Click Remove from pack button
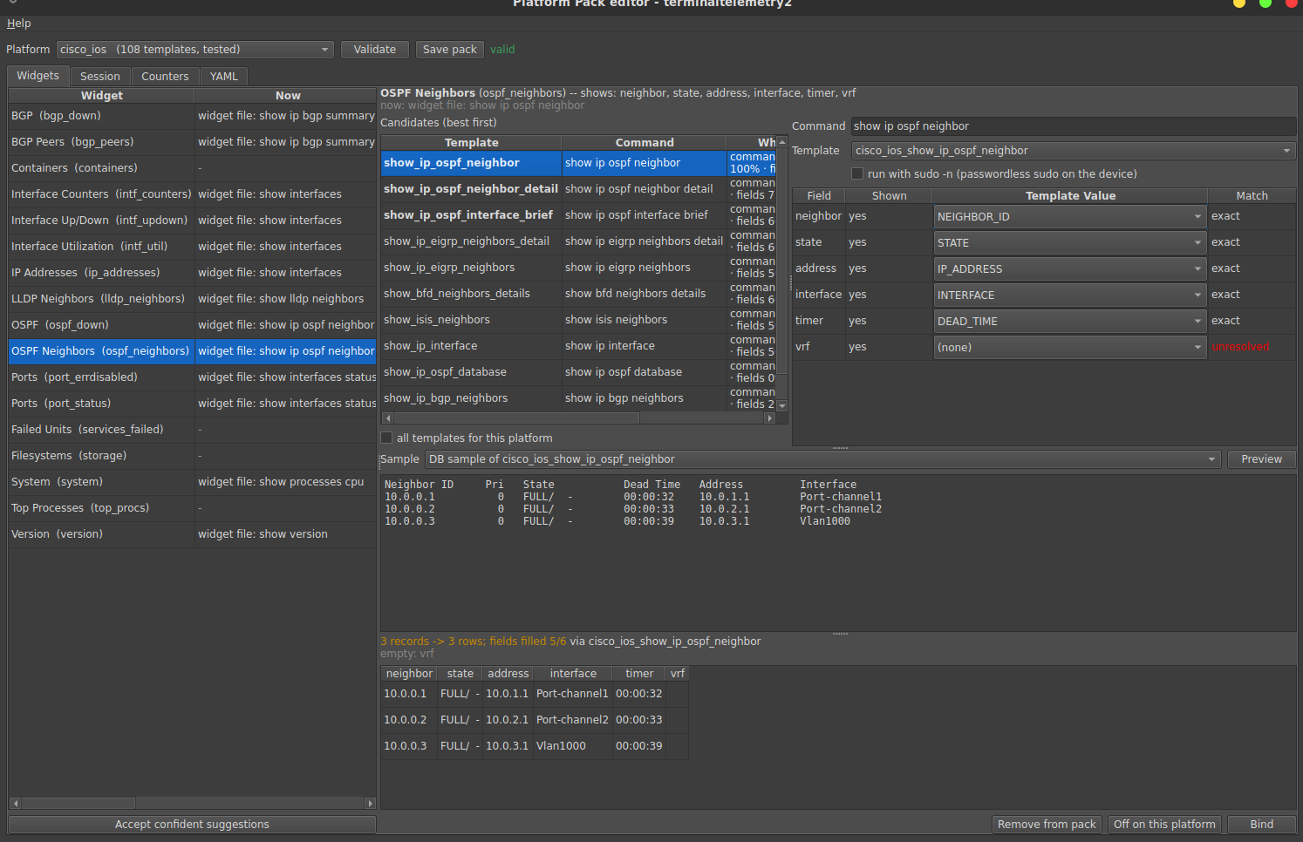 click(1047, 825)
